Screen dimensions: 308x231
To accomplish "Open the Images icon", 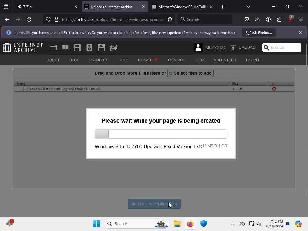I will coord(113,48).
